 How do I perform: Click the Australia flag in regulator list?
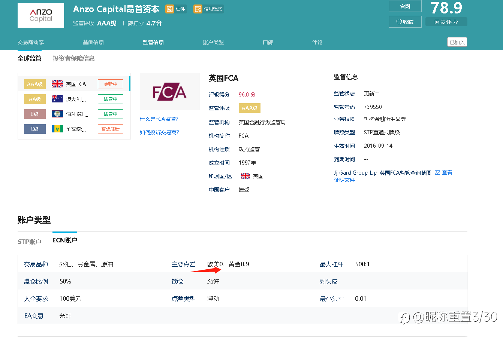coord(57,99)
